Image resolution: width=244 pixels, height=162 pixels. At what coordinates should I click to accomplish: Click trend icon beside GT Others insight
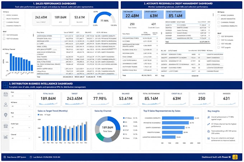pos(208,124)
